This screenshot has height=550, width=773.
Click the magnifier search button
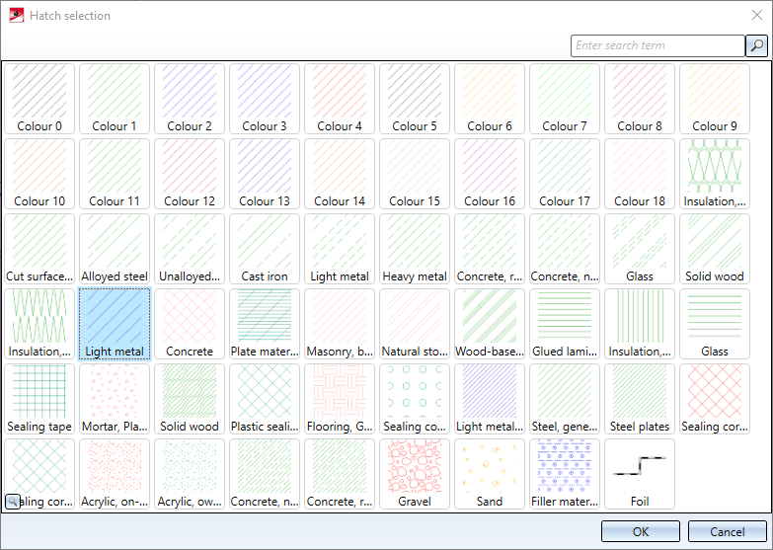click(757, 45)
